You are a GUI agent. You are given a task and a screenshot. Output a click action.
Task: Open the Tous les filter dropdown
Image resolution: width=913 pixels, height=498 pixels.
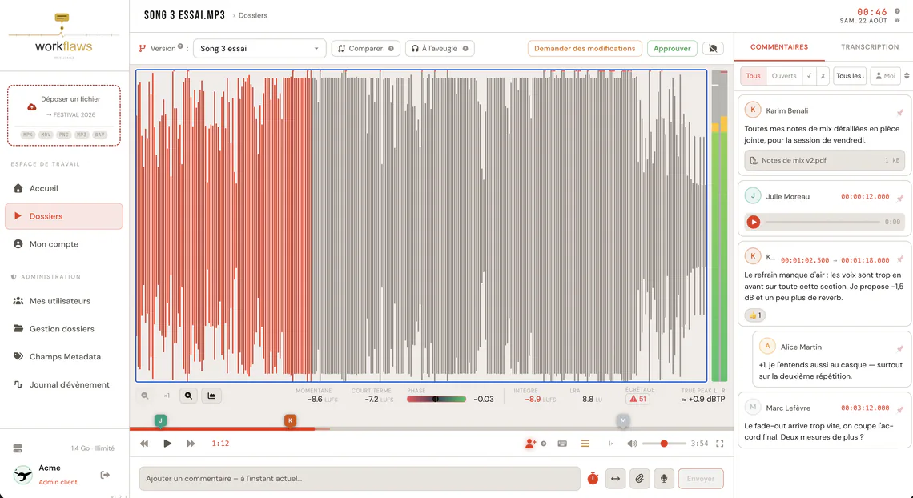[850, 76]
